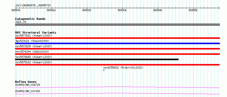
Task: Click the red bar under nsv5877621
Action: click(x=117, y=38)
